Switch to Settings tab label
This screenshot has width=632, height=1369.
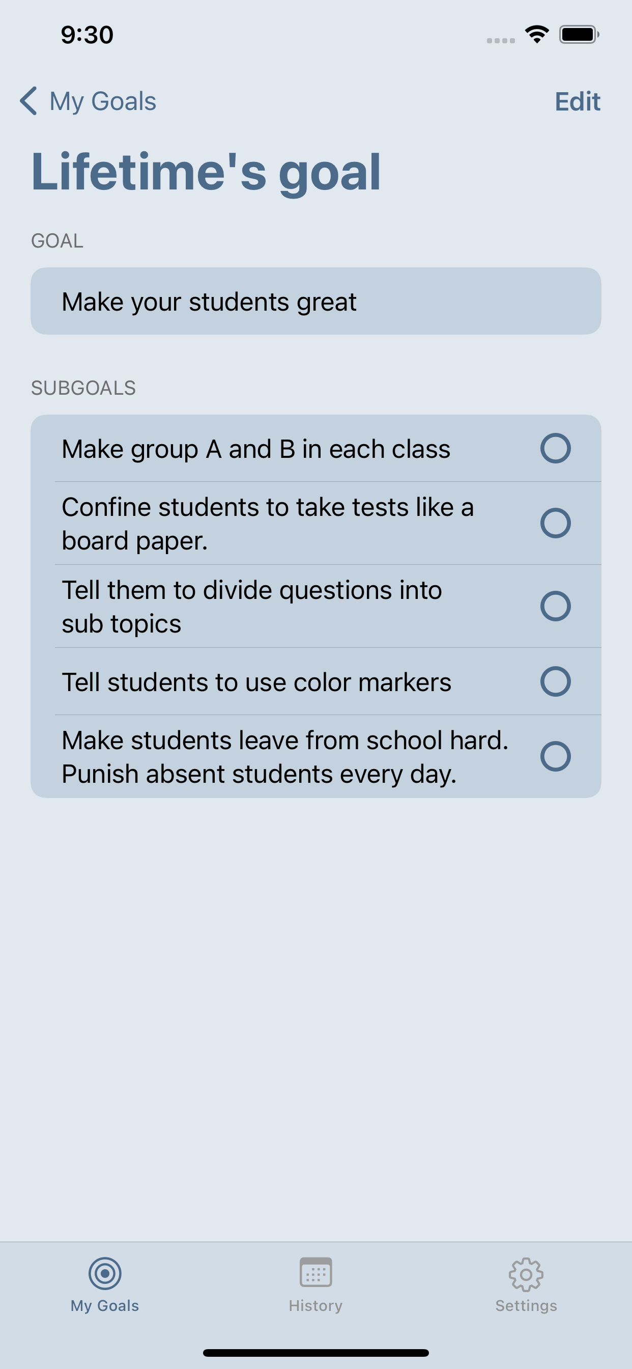coord(526,1305)
